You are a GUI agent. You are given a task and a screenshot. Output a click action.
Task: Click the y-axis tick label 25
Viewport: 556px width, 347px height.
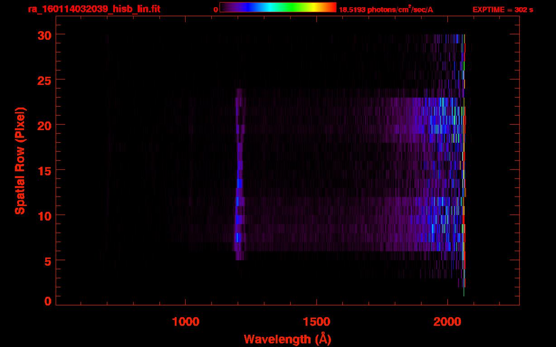[x=44, y=80]
